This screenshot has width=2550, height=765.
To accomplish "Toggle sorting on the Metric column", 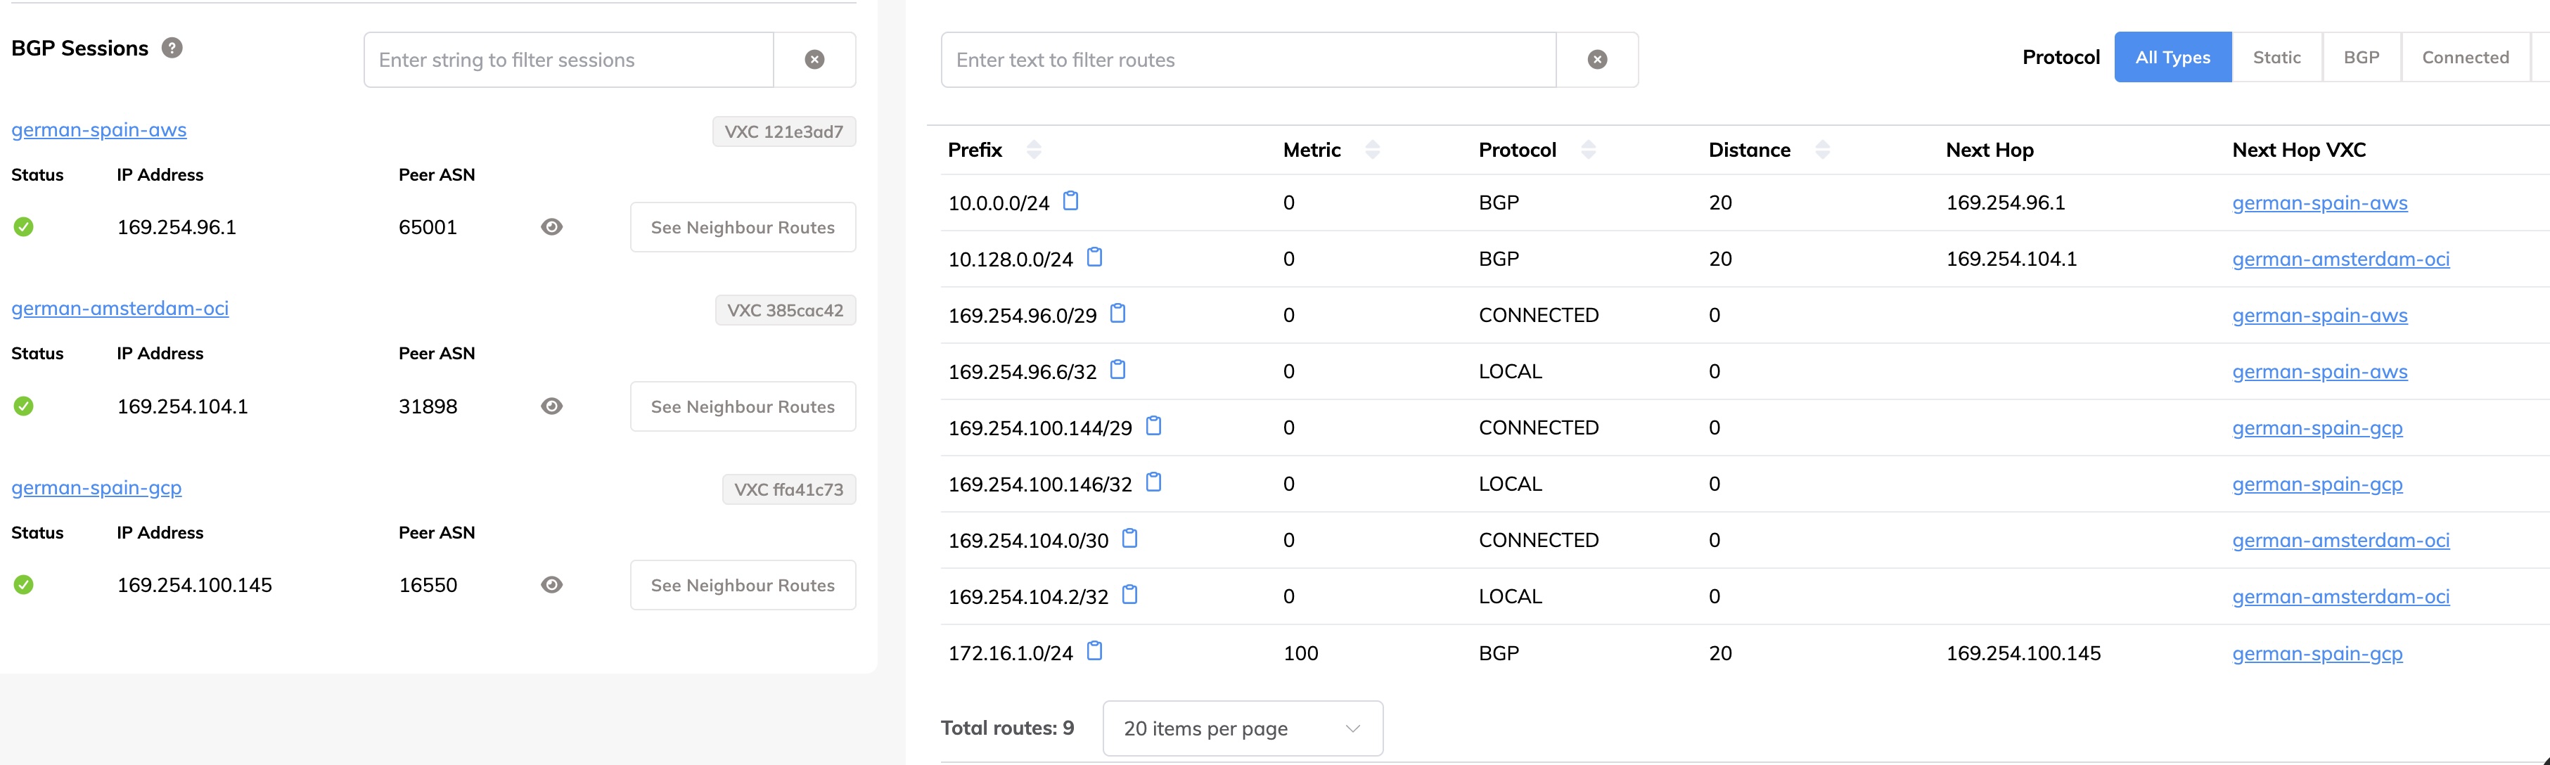I will pyautogui.click(x=1372, y=150).
